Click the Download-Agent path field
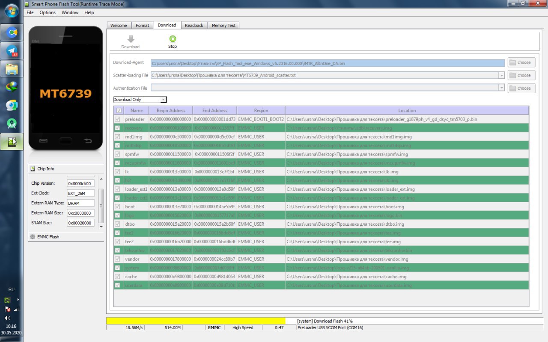Screen dimensions: 548x342 (x=328, y=63)
